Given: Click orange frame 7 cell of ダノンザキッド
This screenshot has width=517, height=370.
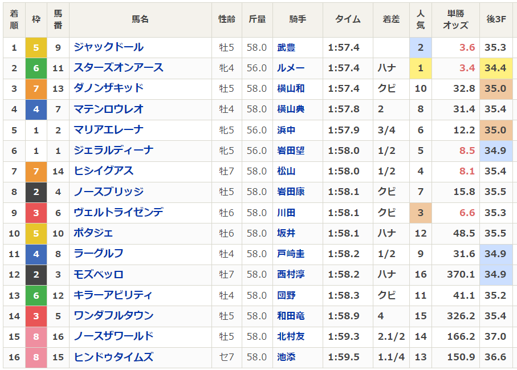Looking at the screenshot, I should coord(36,89).
